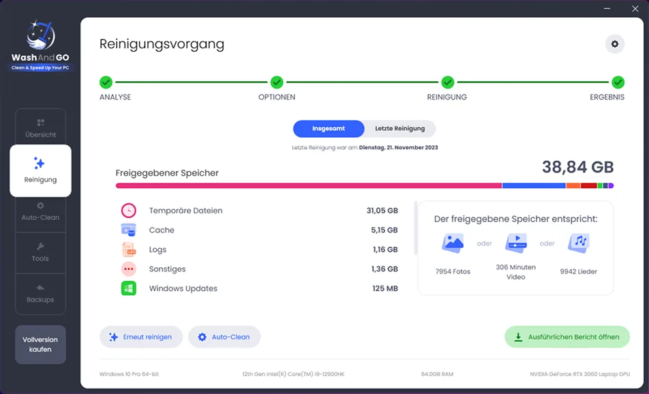
Task: Click the Windows Updates green icon
Action: 129,288
